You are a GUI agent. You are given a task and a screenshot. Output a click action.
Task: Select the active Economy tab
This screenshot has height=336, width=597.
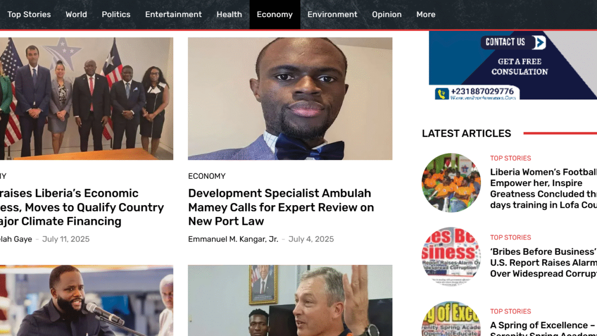[275, 14]
